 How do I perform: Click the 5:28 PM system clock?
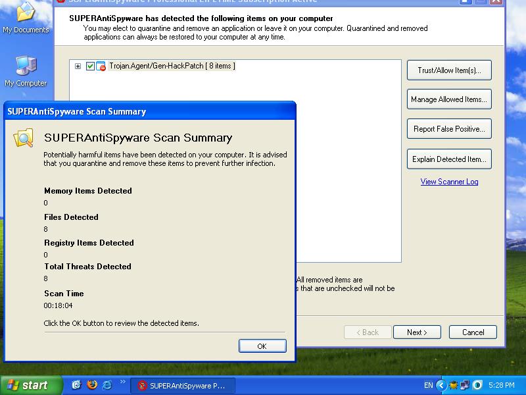click(x=501, y=385)
